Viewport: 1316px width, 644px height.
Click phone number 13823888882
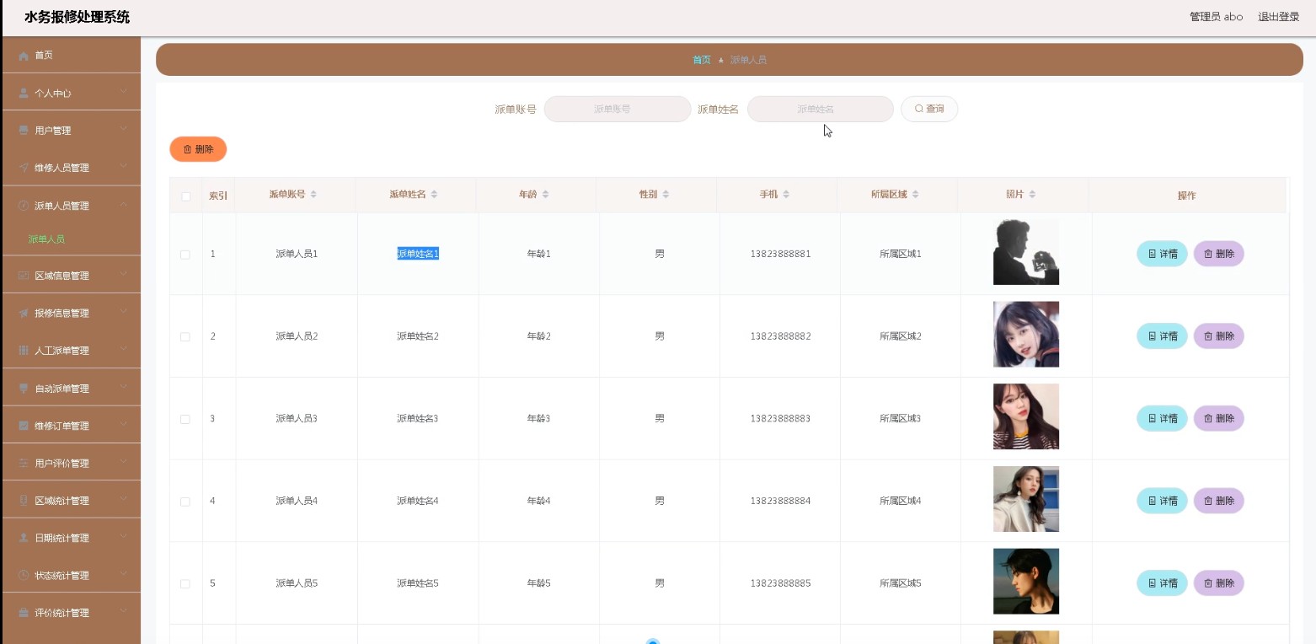click(x=780, y=336)
